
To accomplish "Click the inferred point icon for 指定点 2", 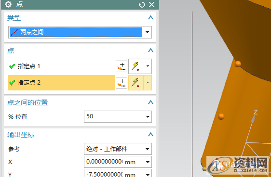I will tap(135, 83).
